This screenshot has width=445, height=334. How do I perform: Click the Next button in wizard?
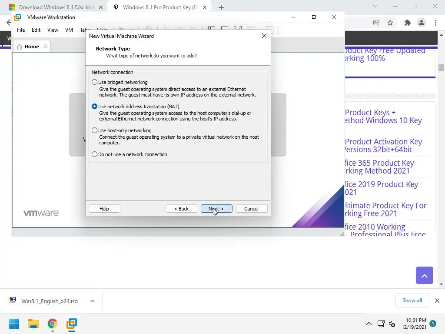216,208
